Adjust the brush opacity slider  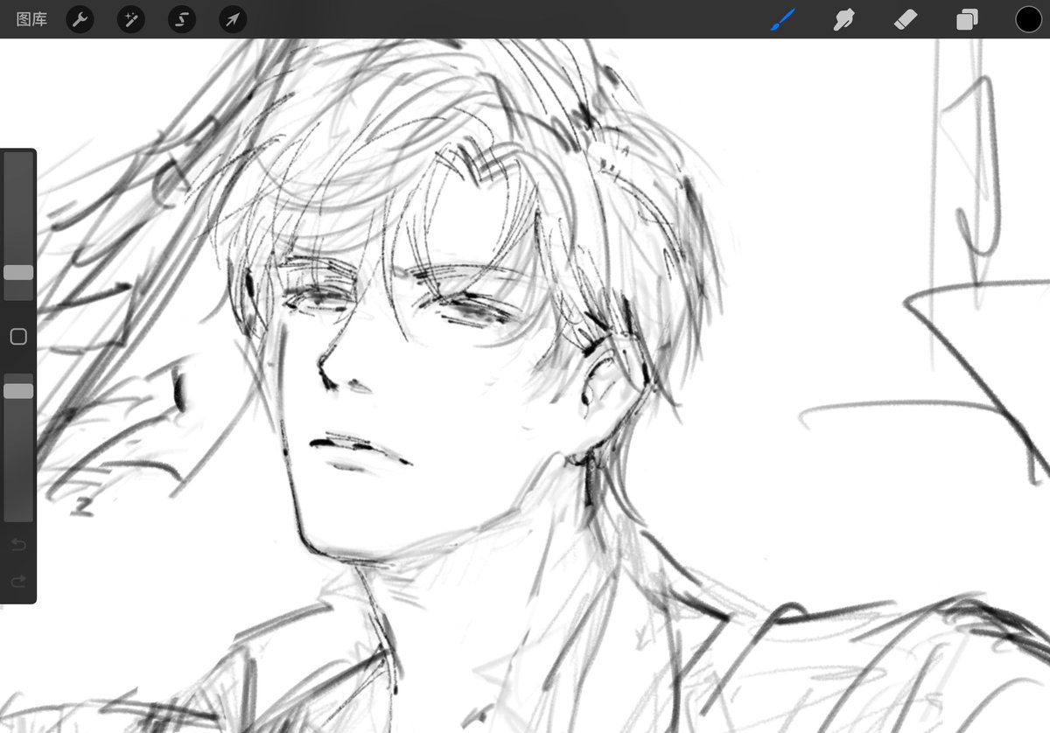(x=18, y=391)
